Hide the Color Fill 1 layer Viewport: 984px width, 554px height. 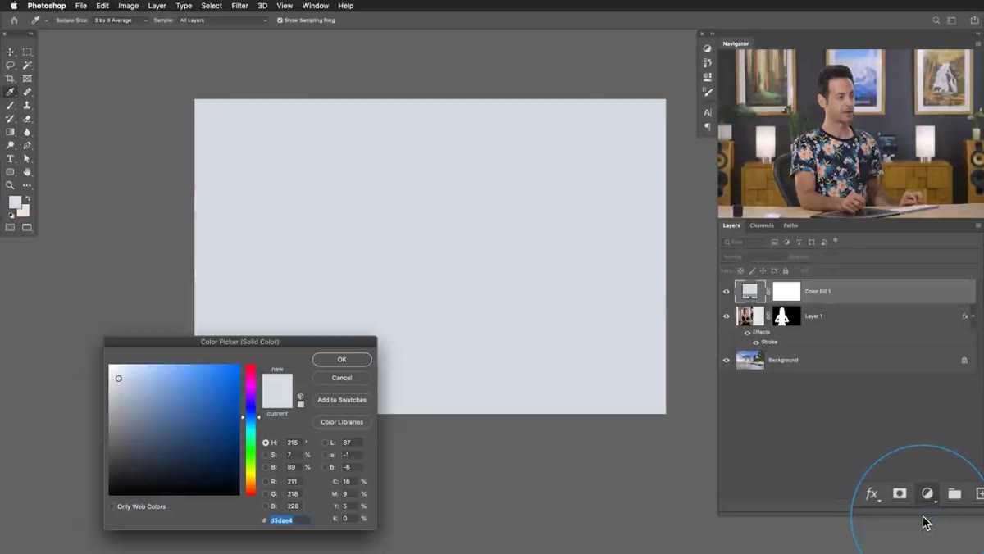point(726,291)
